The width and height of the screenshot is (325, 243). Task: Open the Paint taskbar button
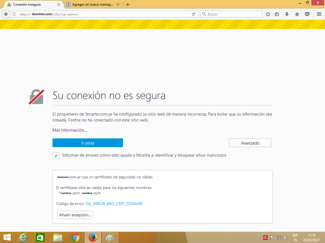[x=110, y=237]
